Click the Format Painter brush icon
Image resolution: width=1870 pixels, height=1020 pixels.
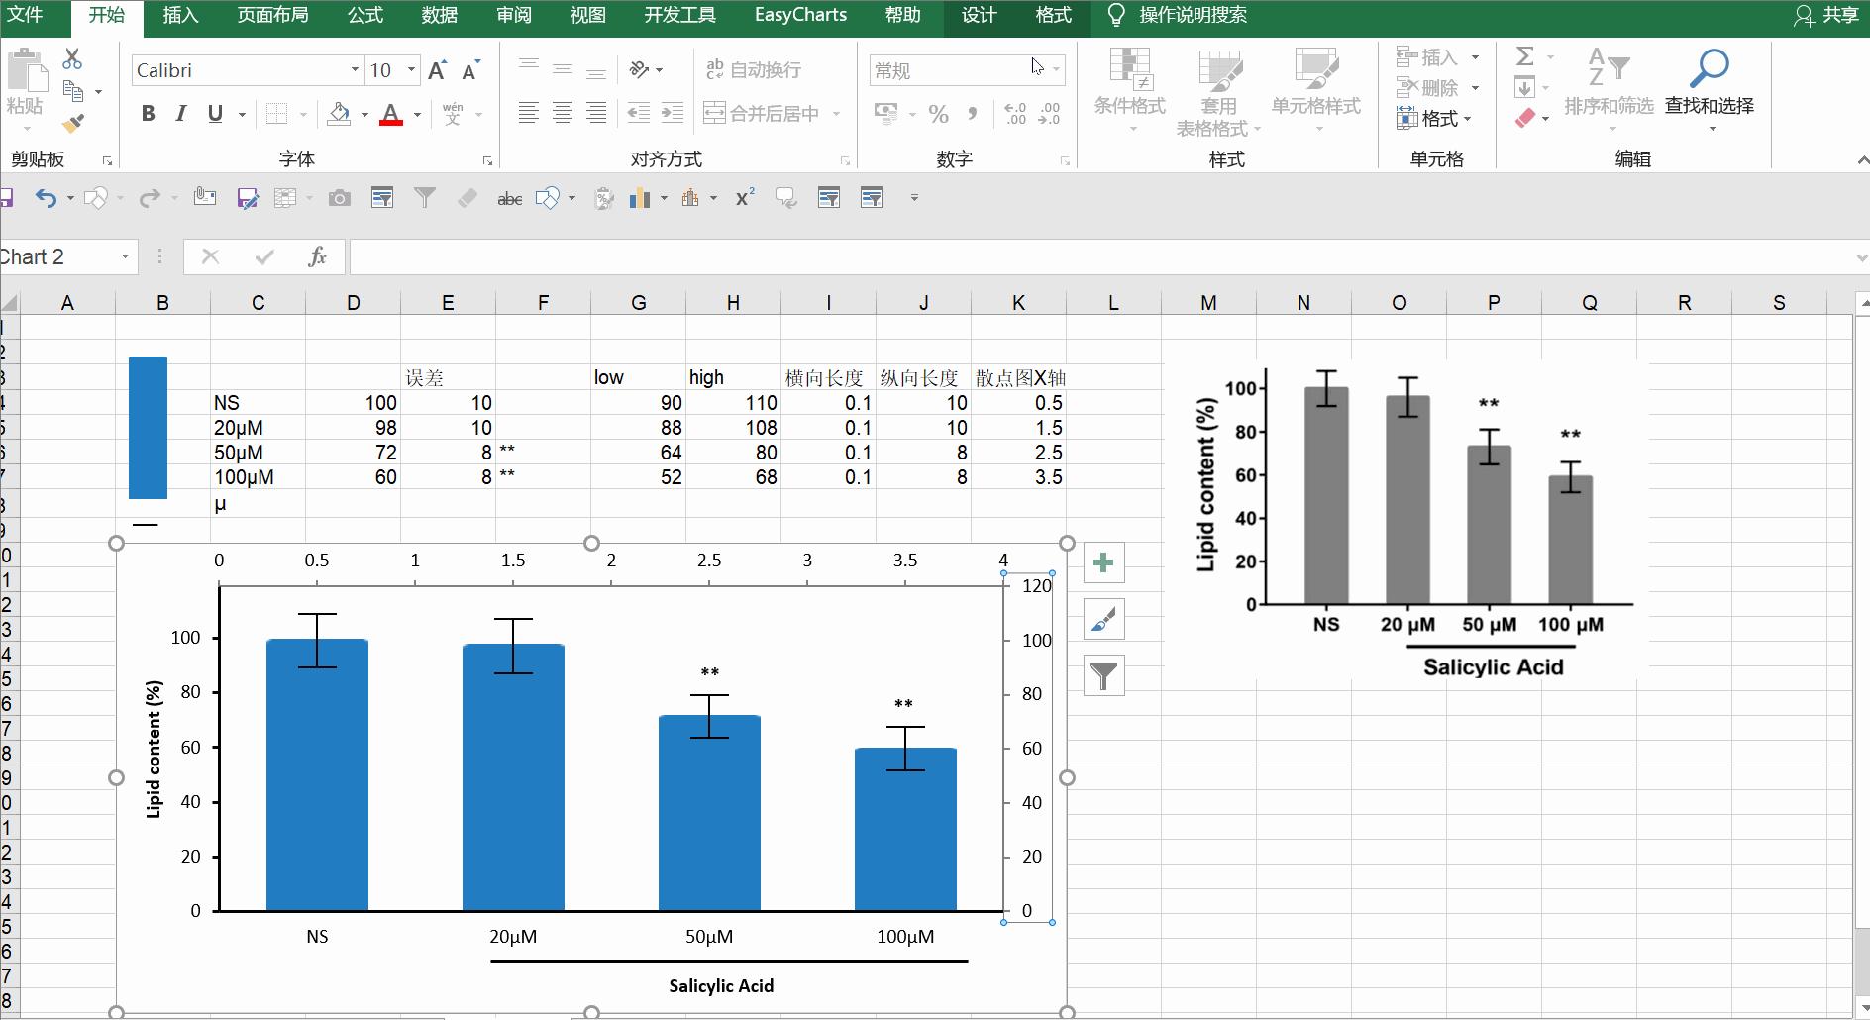(73, 124)
